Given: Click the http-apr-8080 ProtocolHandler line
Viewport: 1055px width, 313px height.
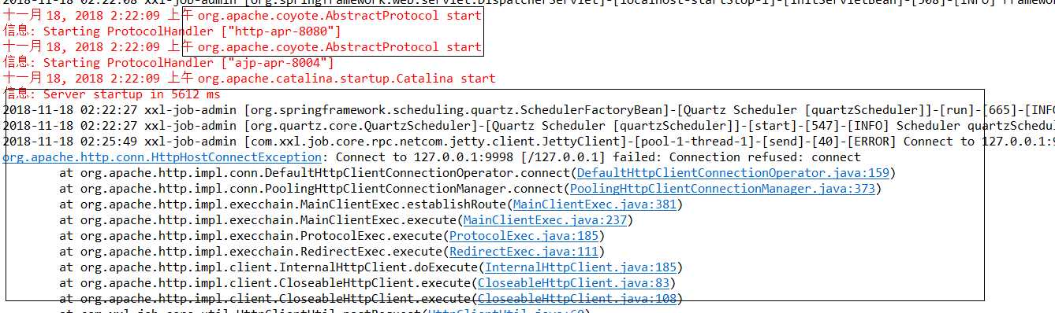Looking at the screenshot, I should point(172,31).
